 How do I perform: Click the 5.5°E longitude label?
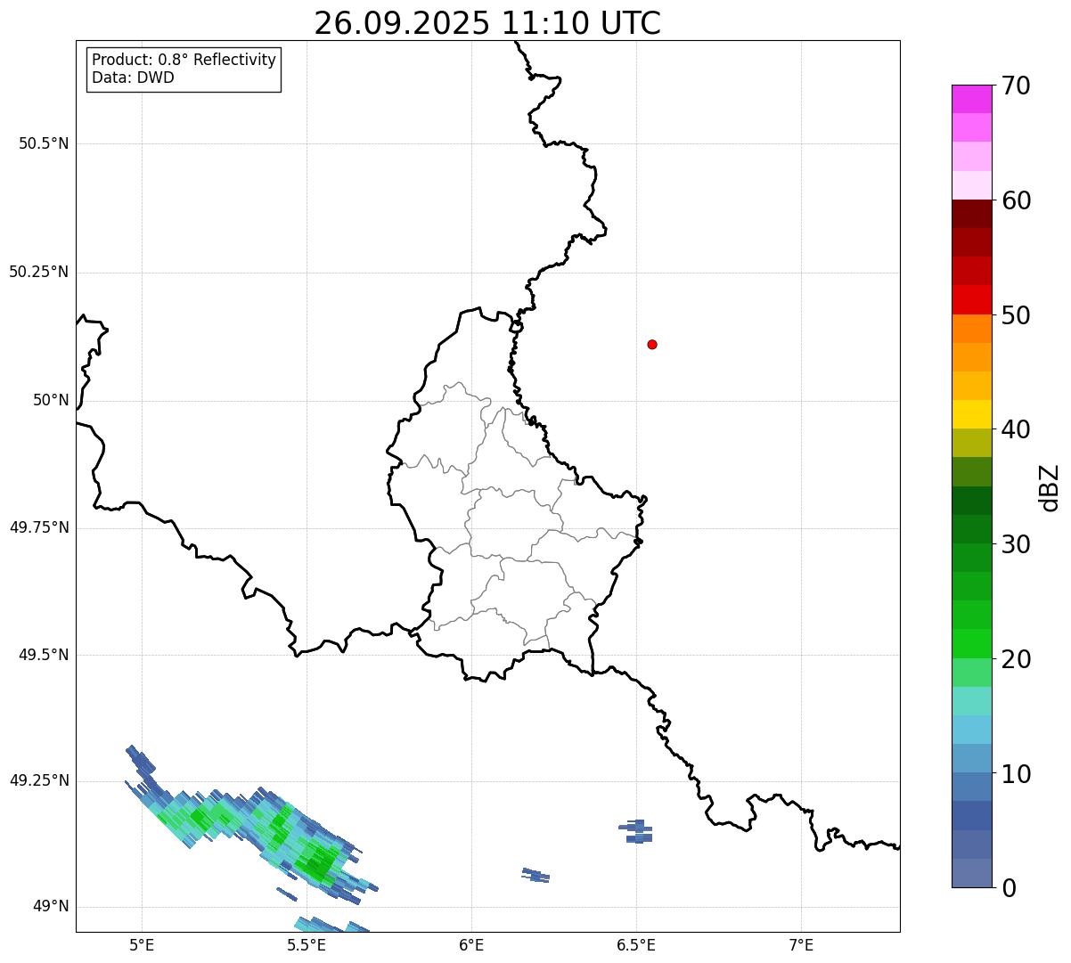click(307, 944)
